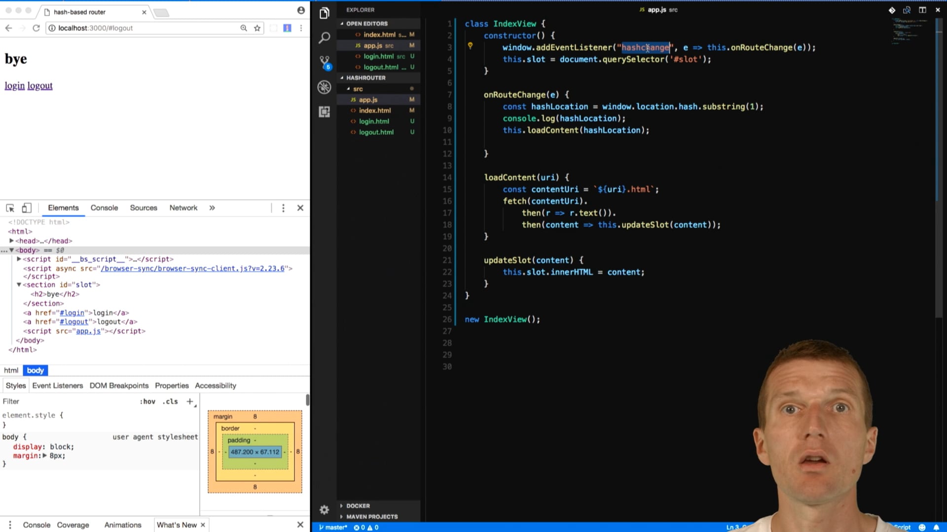Open the VS Code Search icon
This screenshot has height=532, width=947.
tap(324, 37)
